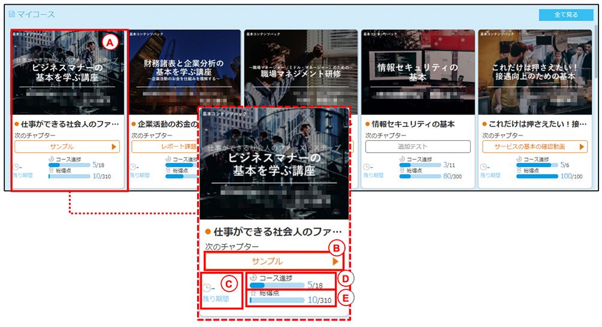Open the ビジネスマナーの基本を学ぶ講座 course thumbnail
The width and height of the screenshot is (602, 327).
click(x=69, y=72)
